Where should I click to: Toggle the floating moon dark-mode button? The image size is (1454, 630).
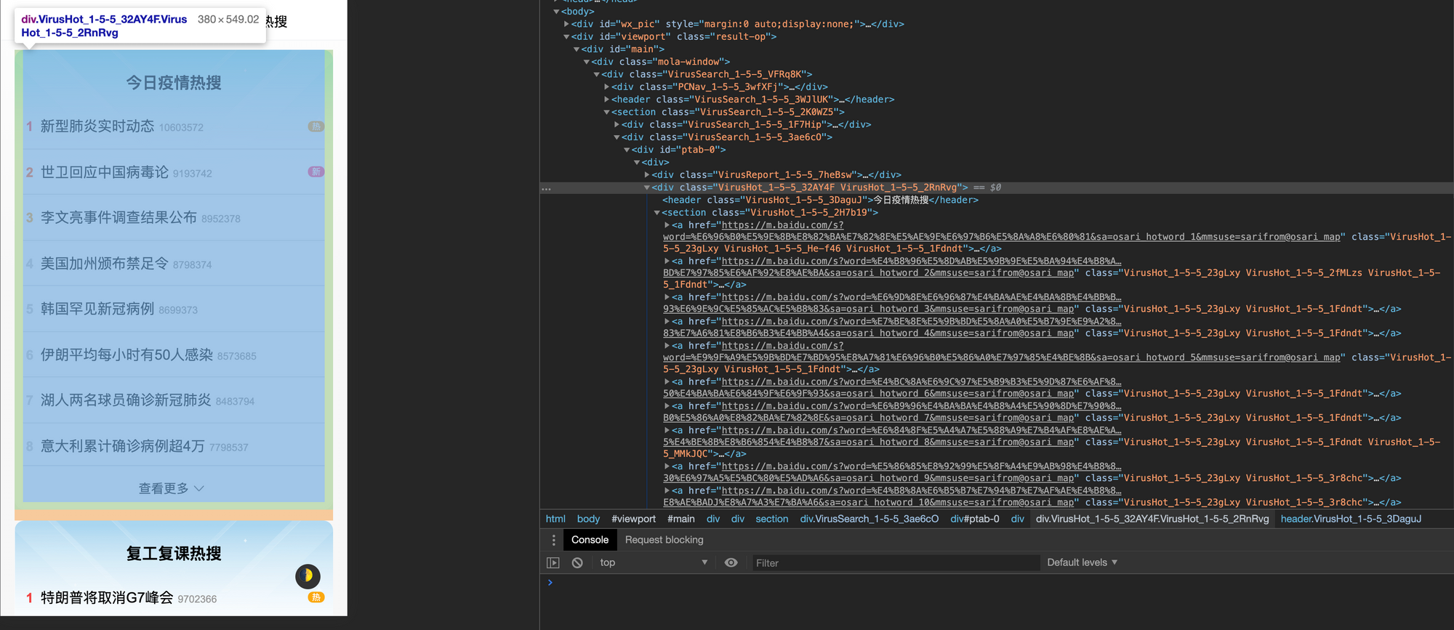[x=308, y=576]
